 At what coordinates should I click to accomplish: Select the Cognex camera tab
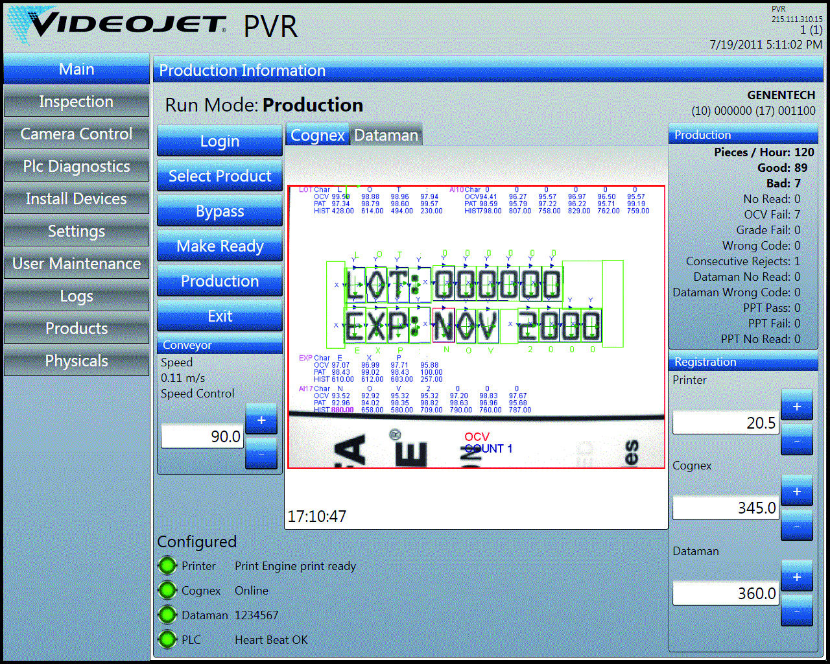pyautogui.click(x=317, y=135)
